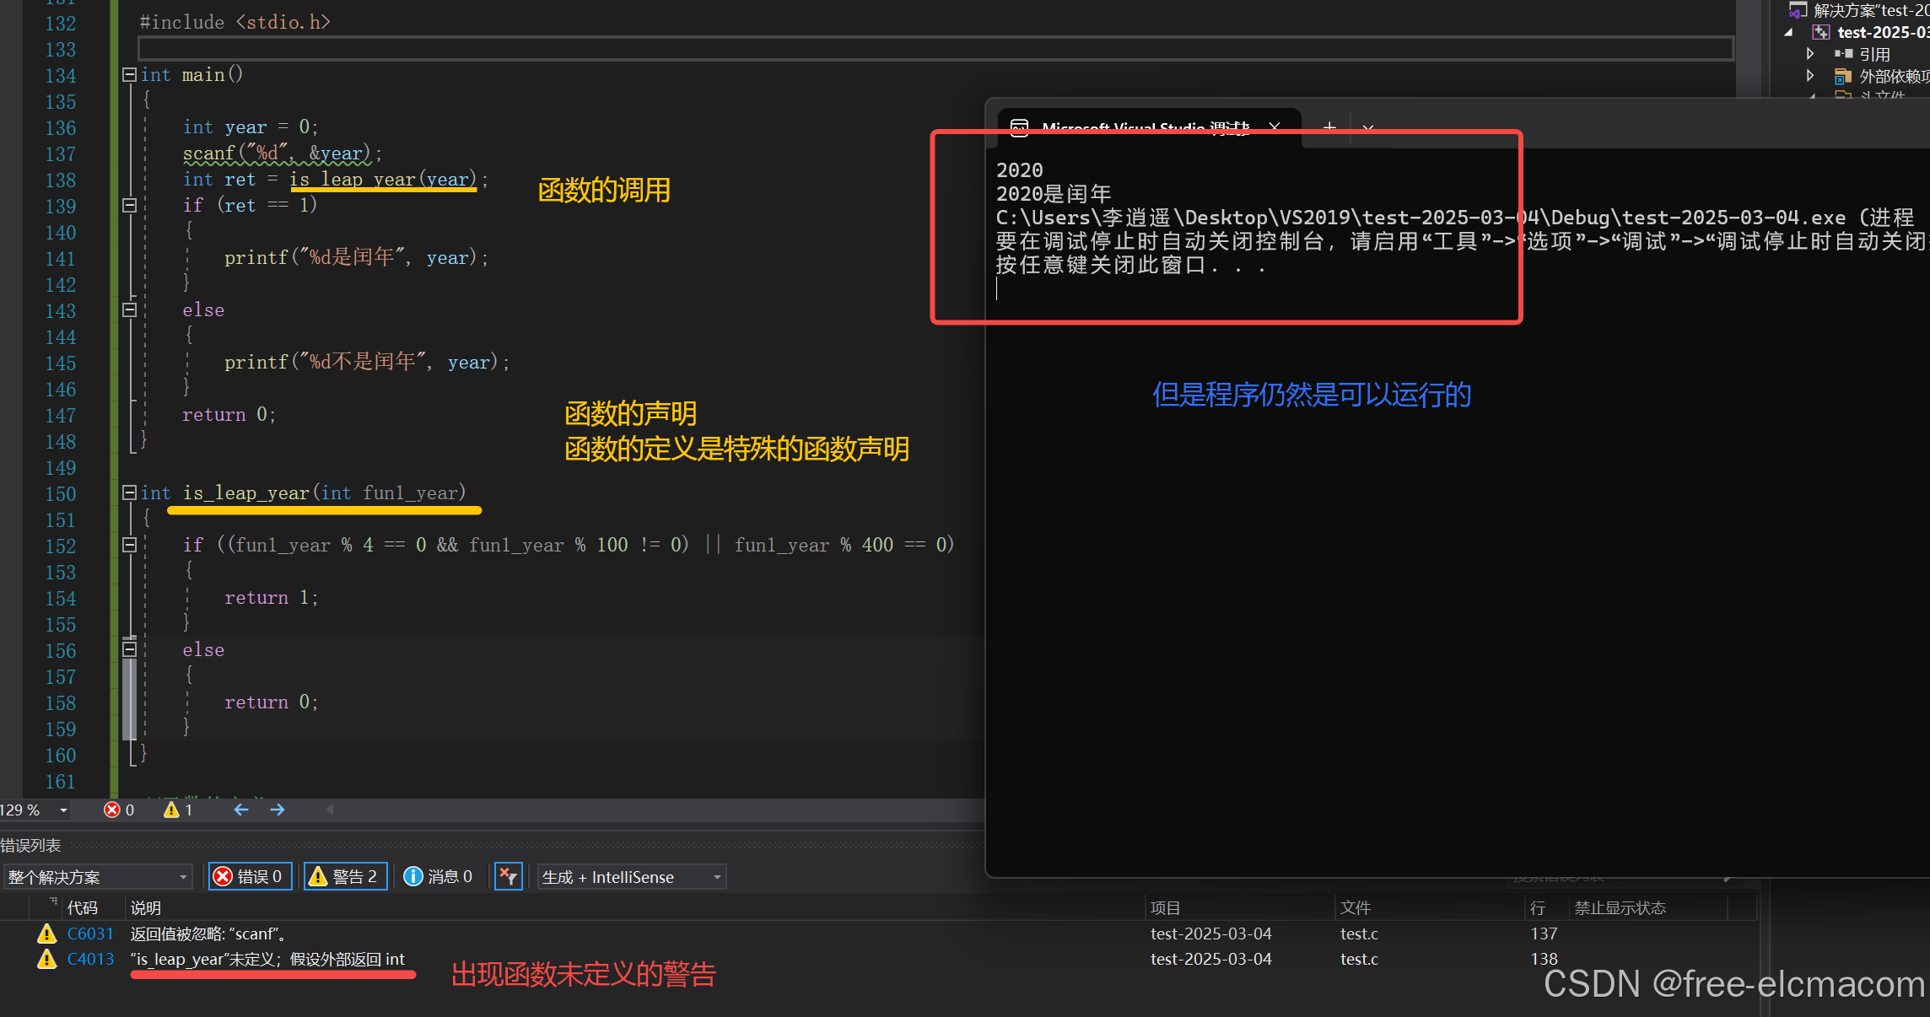Open the 生成 + IntelliSense dropdown
1930x1017 pixels.
click(632, 877)
